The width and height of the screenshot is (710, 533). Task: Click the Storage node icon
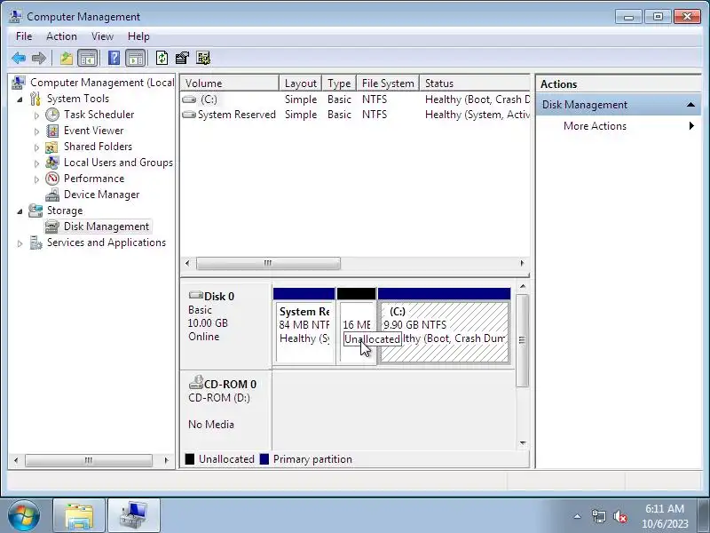click(35, 211)
